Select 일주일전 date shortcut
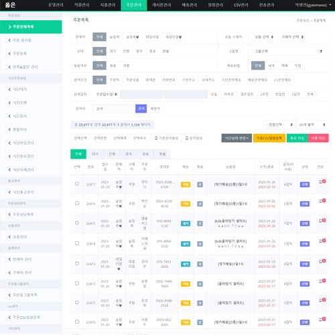Screen dimensions: 335x335 [x=247, y=94]
